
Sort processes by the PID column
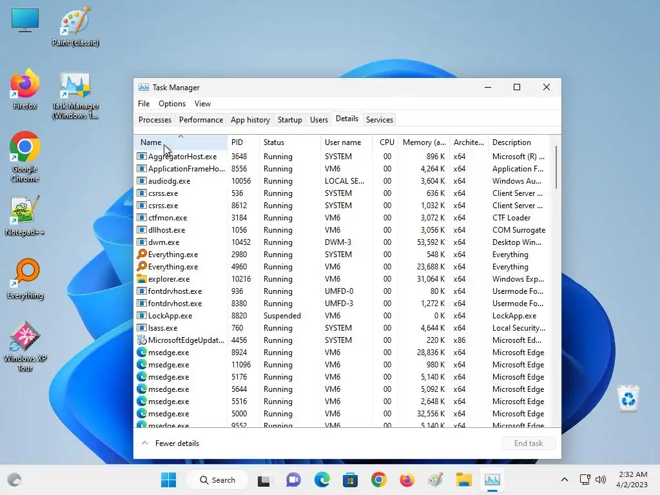[243, 142]
